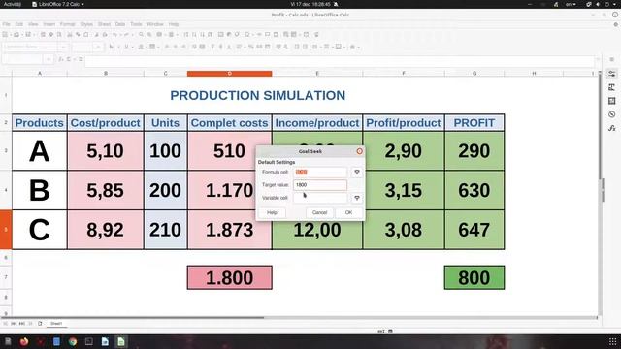621x349 pixels.
Task: Apply bold formatting from toolbar
Action: pyautogui.click(x=112, y=47)
